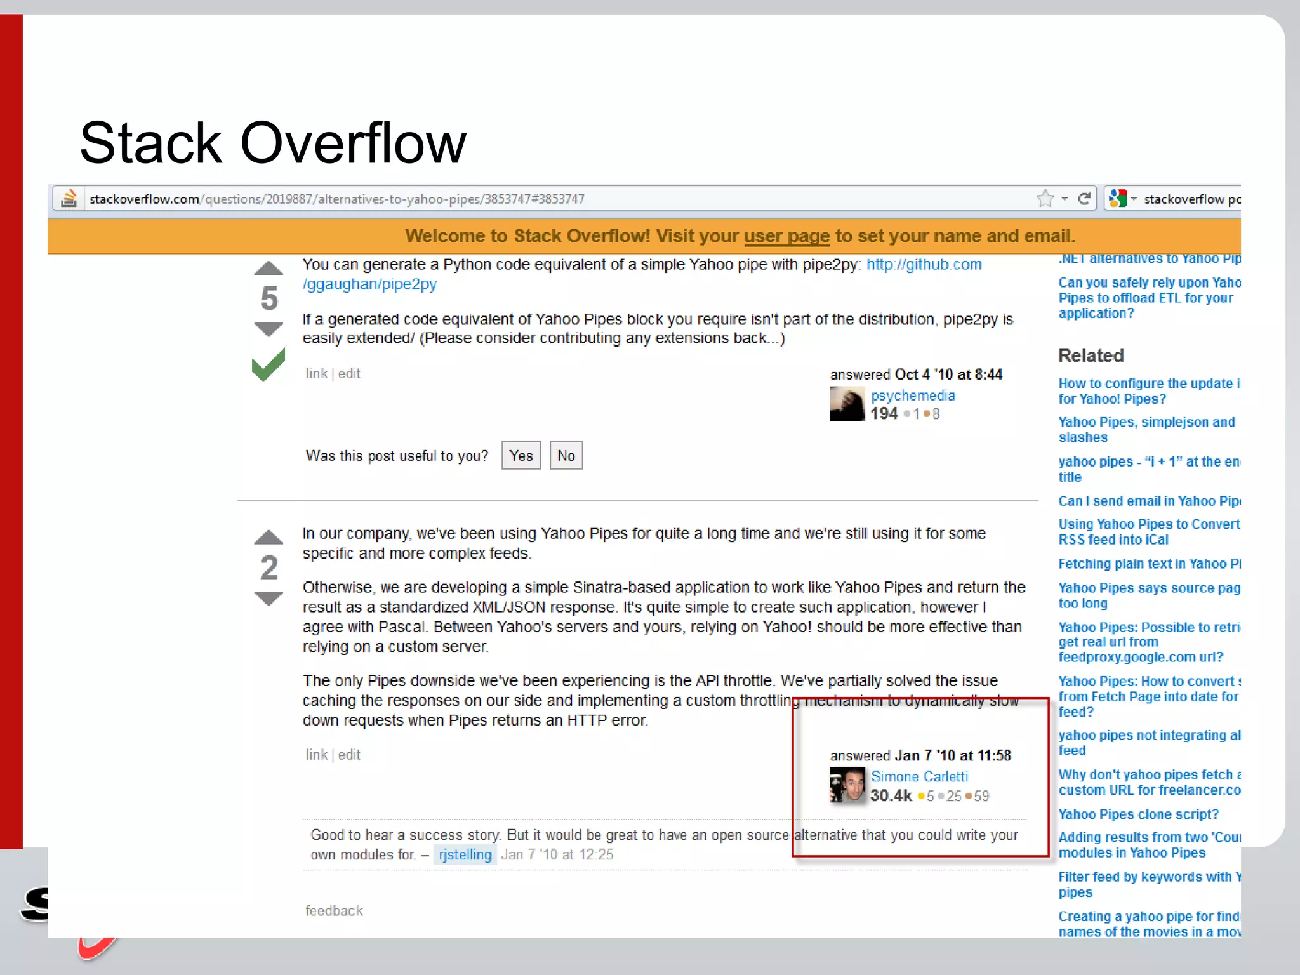Open the github.com pipe2py link
This screenshot has width=1300, height=975.
click(642, 274)
